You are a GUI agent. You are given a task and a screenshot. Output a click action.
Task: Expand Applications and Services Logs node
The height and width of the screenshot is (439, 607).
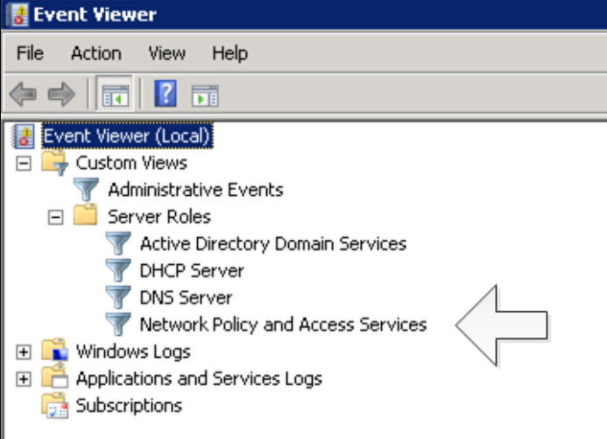pos(24,380)
